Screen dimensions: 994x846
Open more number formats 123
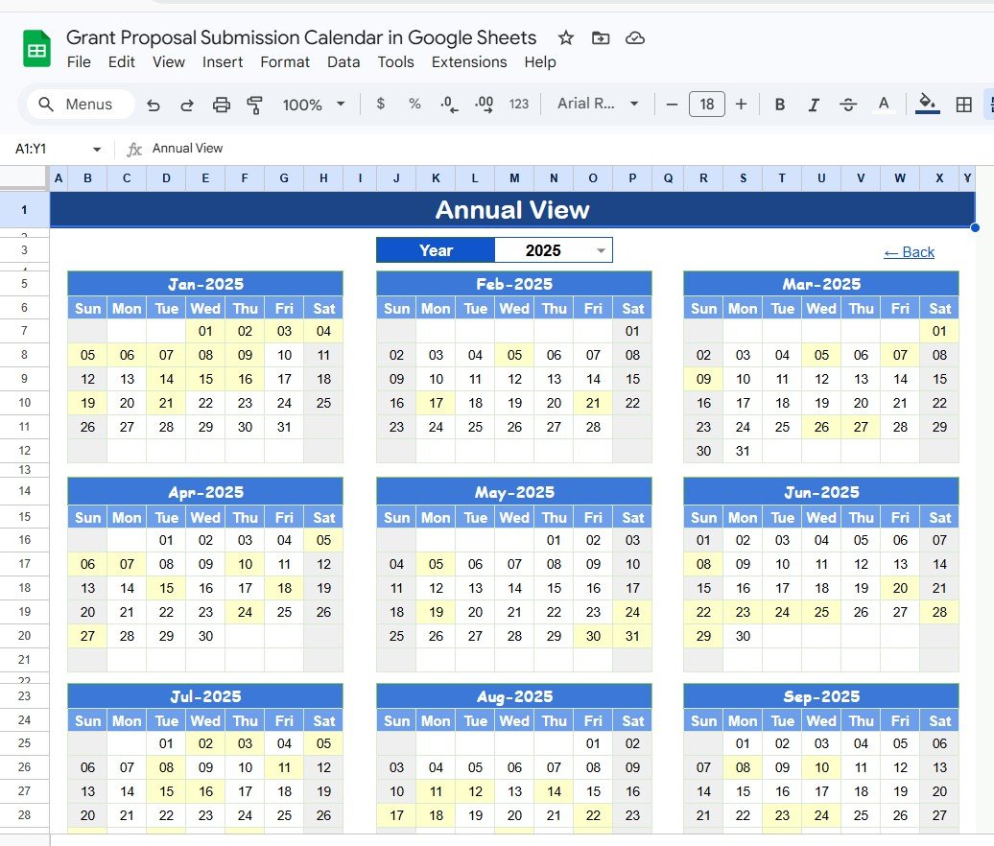point(518,104)
